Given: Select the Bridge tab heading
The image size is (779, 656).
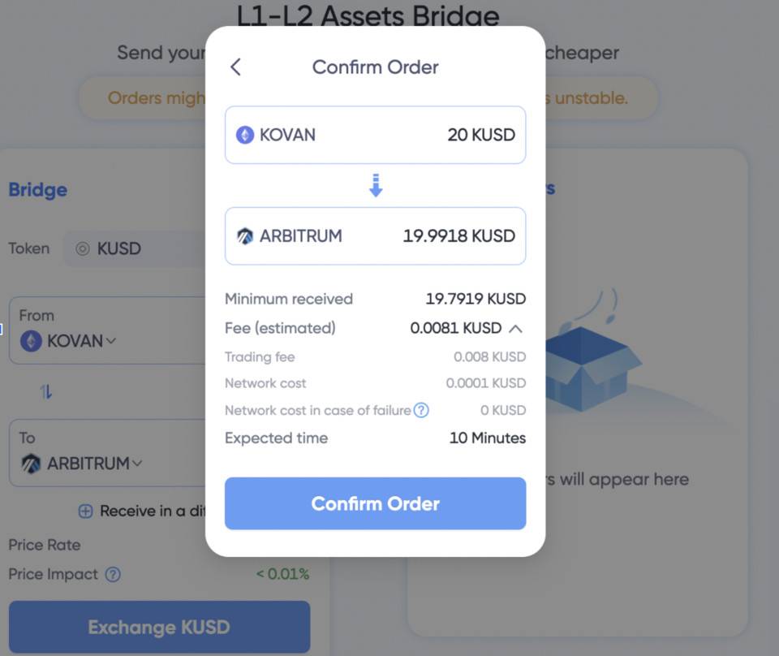Looking at the screenshot, I should point(38,190).
